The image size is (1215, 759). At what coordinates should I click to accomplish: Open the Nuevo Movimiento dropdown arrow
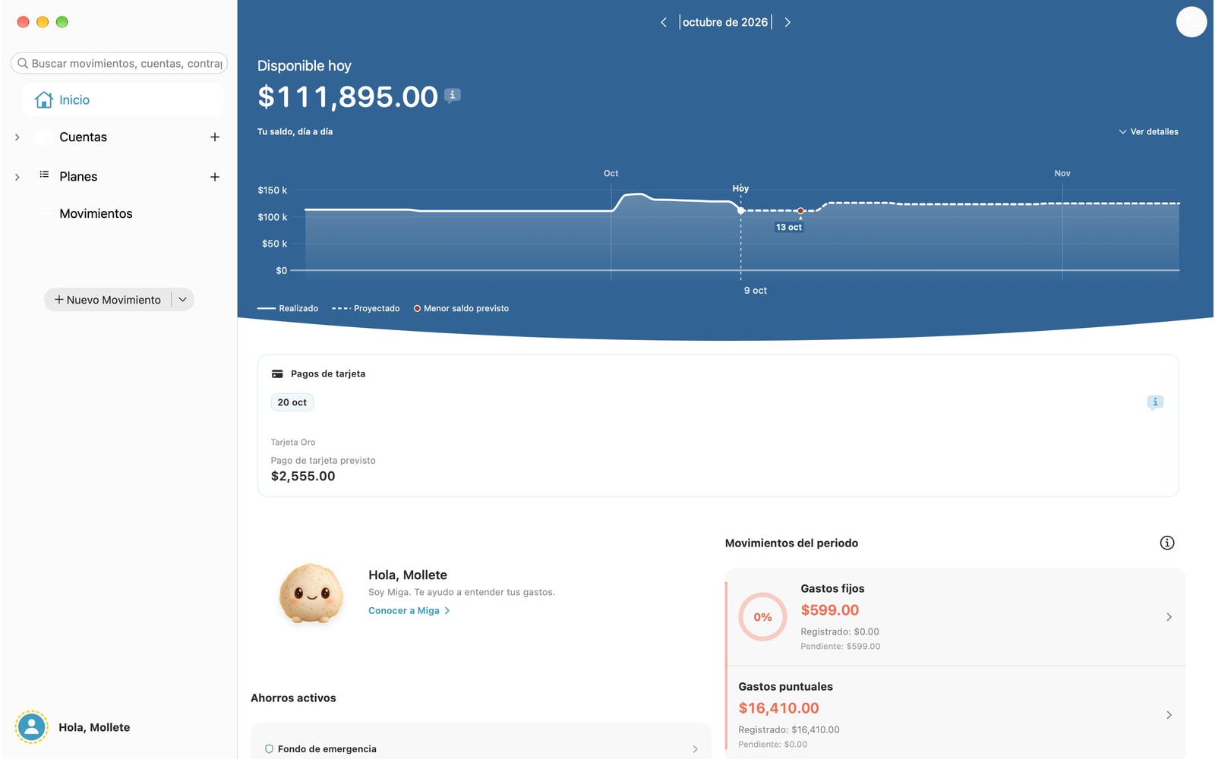point(183,300)
